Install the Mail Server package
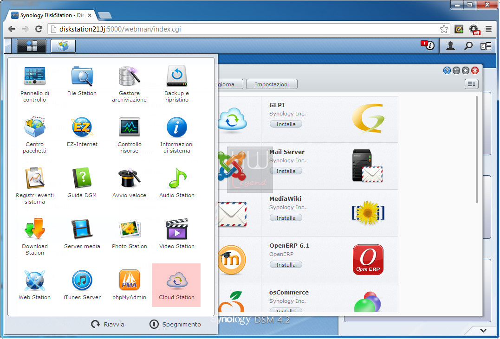This screenshot has height=339, width=500. click(x=286, y=171)
